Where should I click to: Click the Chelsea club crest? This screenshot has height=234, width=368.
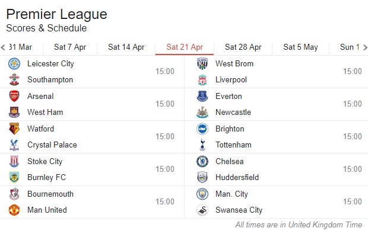tap(202, 161)
